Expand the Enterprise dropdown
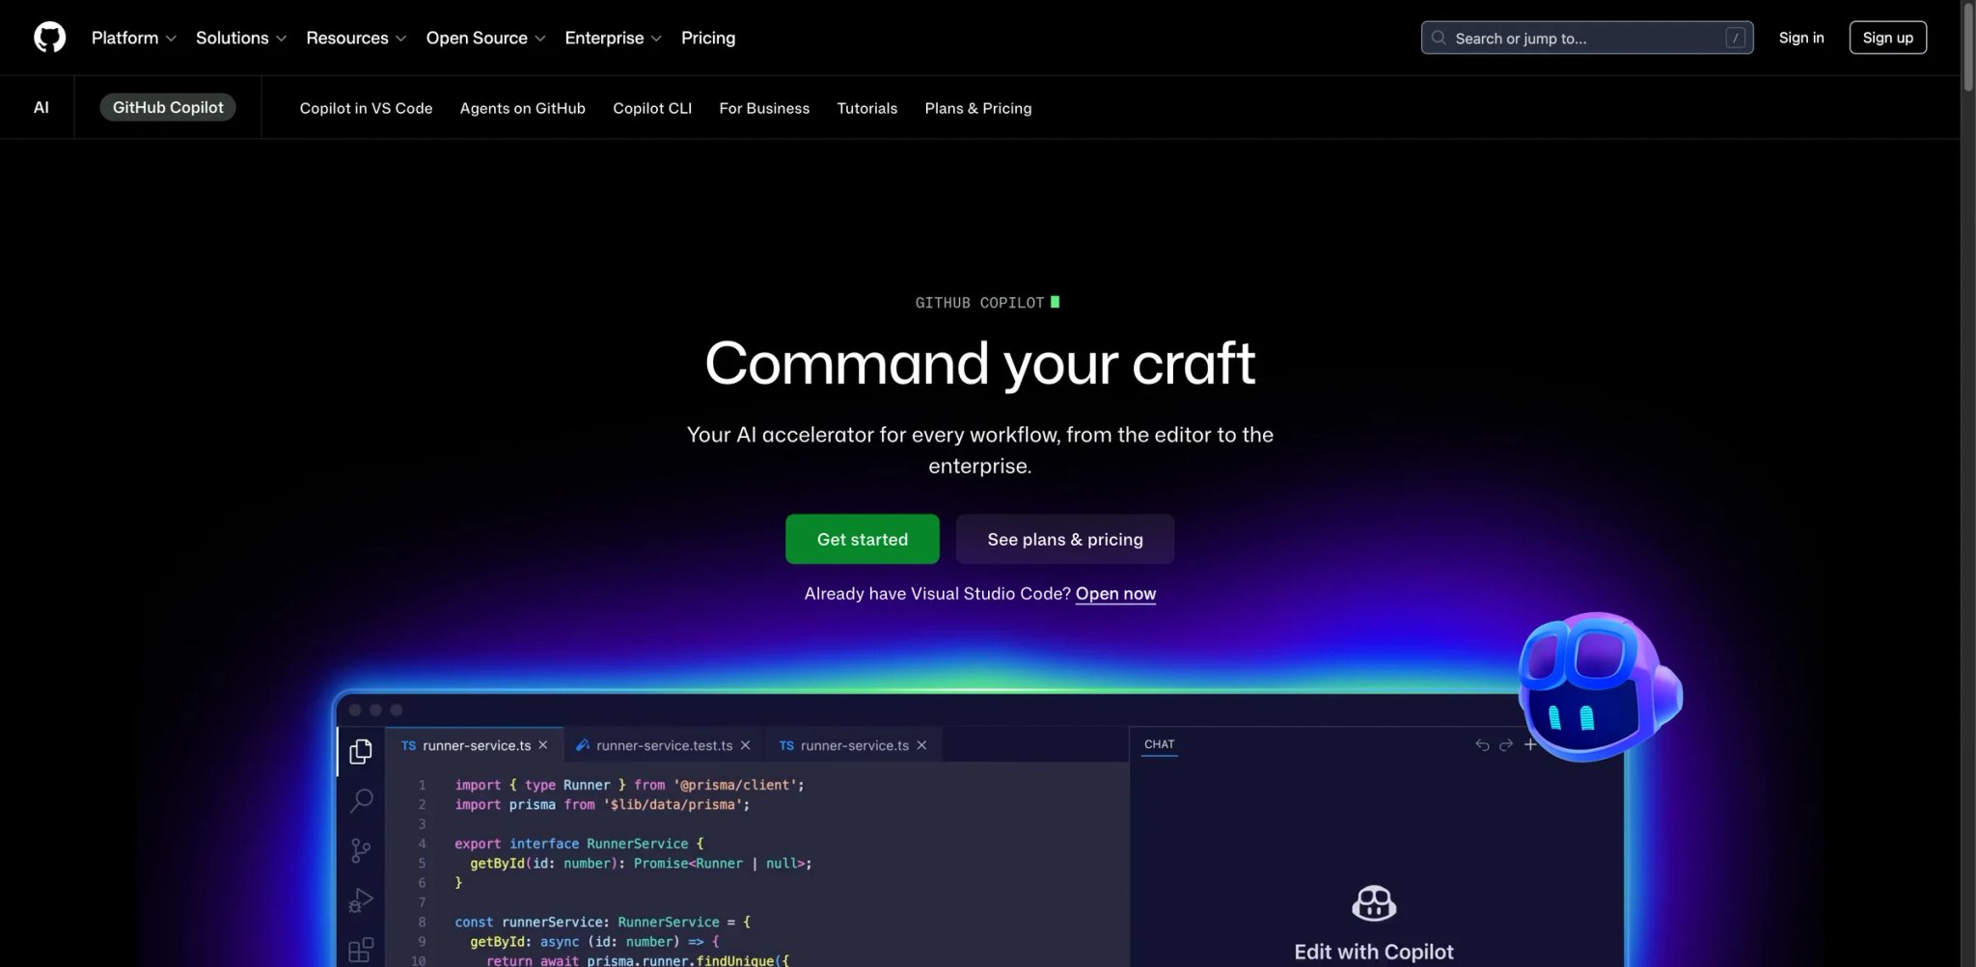The image size is (1976, 967). click(x=613, y=38)
